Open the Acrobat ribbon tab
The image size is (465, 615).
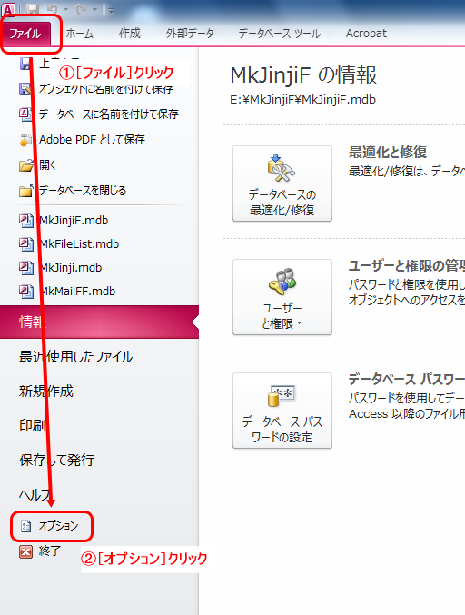[x=366, y=34]
